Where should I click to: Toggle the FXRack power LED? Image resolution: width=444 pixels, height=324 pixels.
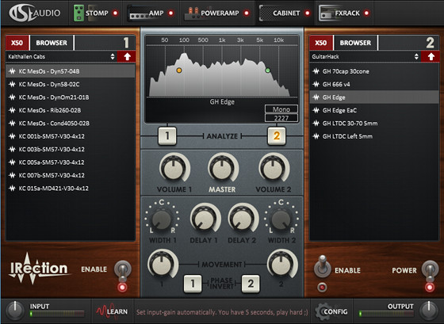(x=366, y=13)
